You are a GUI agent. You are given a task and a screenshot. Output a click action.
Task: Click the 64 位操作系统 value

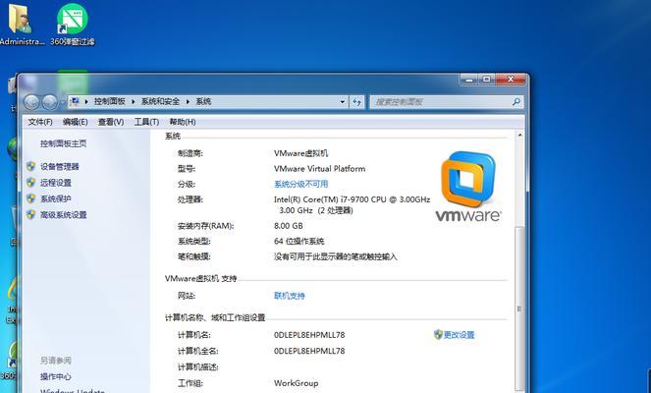tap(298, 242)
